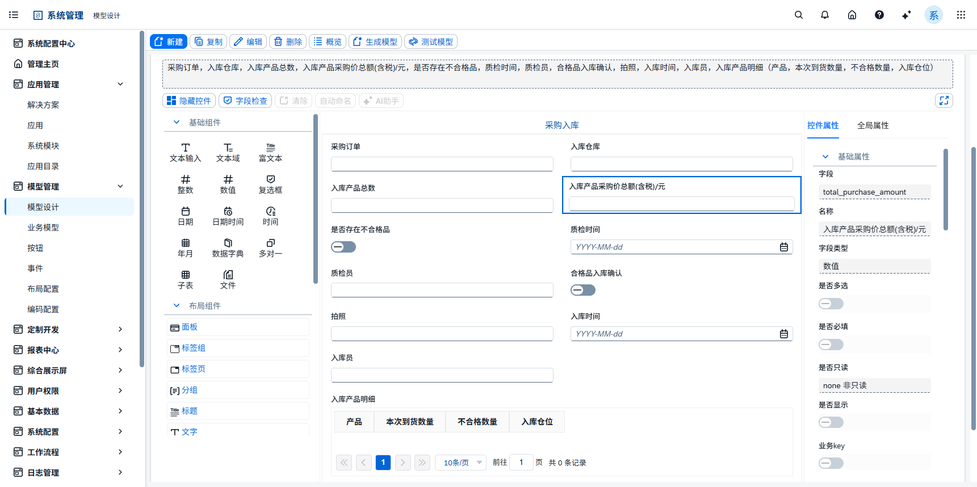The image size is (977, 487).
Task: Open the 10条/页 page size dropdown
Action: (462, 463)
